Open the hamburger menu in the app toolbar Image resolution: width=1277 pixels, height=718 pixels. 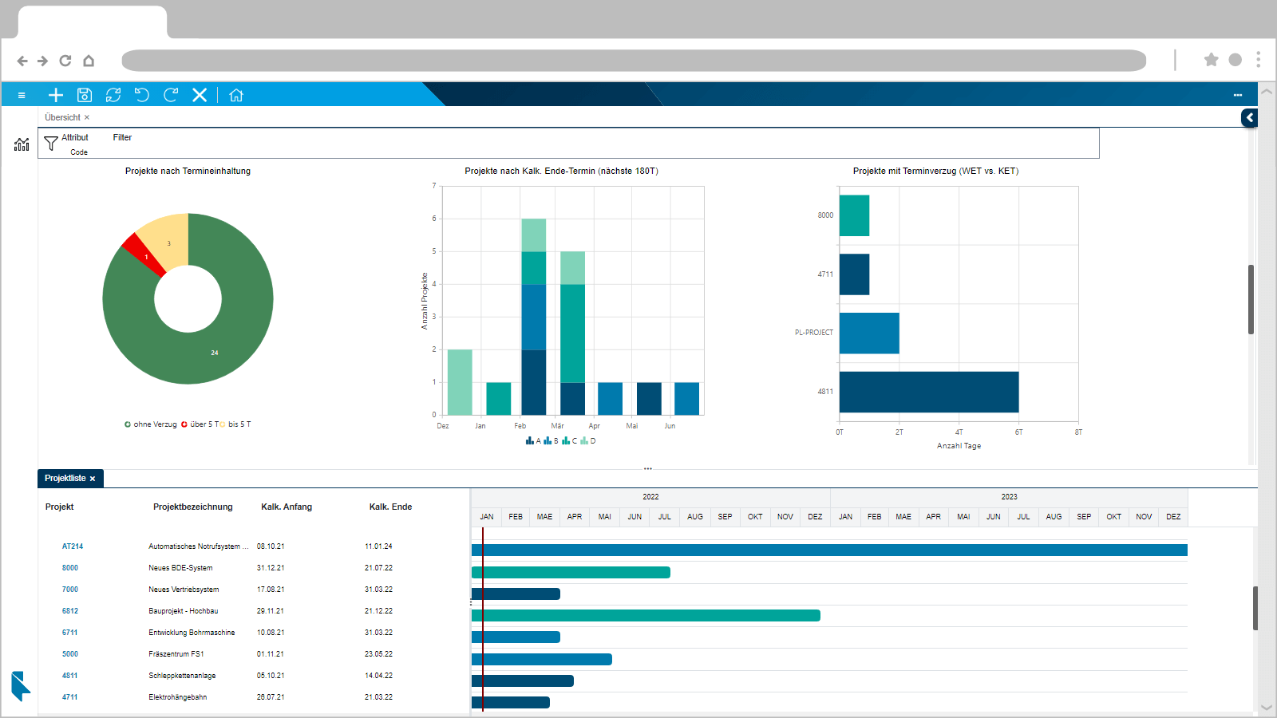(22, 95)
